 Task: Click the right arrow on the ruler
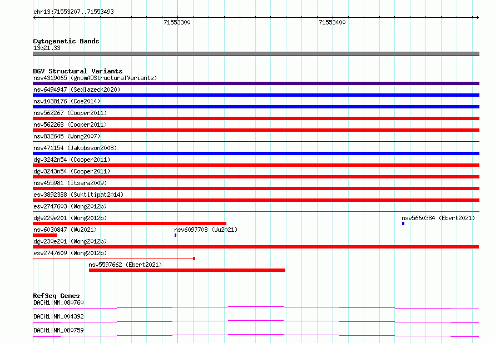tap(477, 17)
